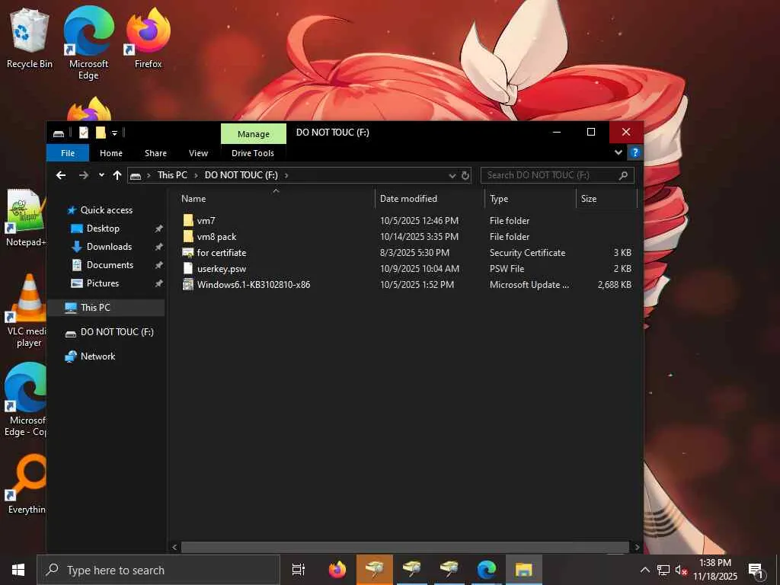The image size is (780, 585).
Task: Open Edge from the taskbar
Action: pos(487,570)
